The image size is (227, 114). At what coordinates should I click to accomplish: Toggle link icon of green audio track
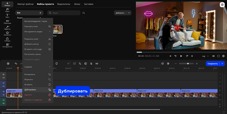[3, 103]
